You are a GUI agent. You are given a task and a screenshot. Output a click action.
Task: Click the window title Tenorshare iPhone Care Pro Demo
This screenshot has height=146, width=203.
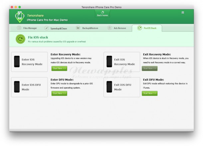tap(102, 7)
